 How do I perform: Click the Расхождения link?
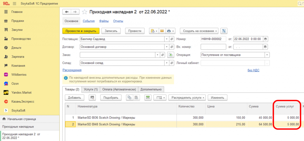pos(72,70)
